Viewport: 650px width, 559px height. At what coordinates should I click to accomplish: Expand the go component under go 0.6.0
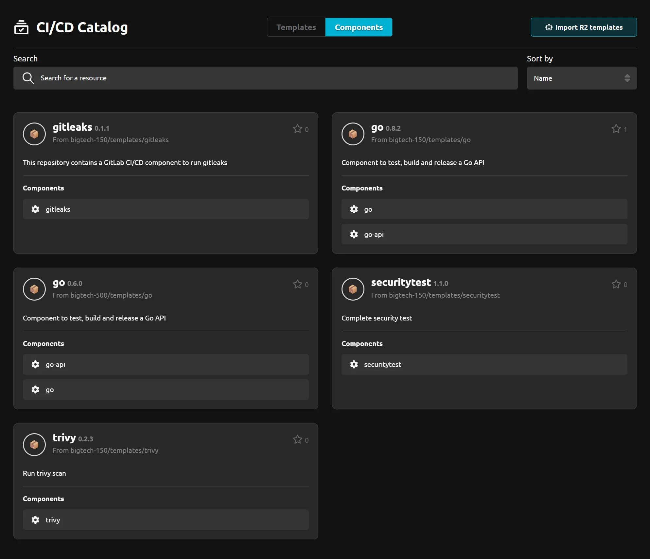(x=166, y=389)
